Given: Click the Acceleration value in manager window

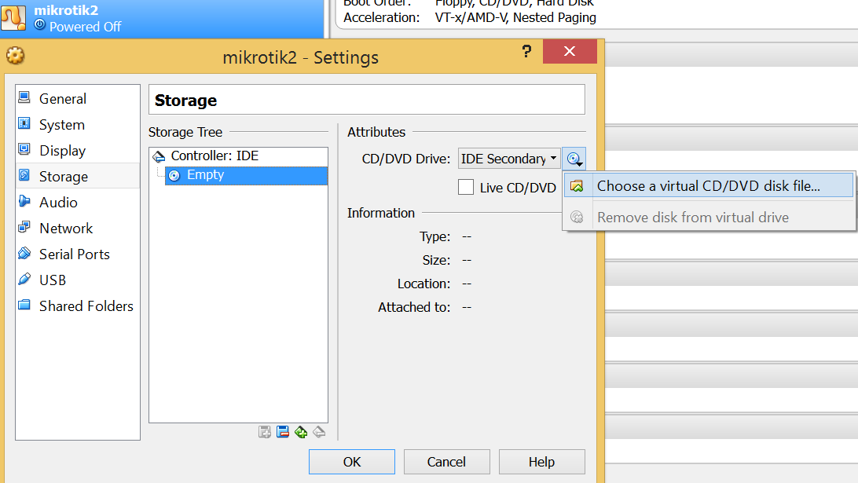Looking at the screenshot, I should (515, 17).
